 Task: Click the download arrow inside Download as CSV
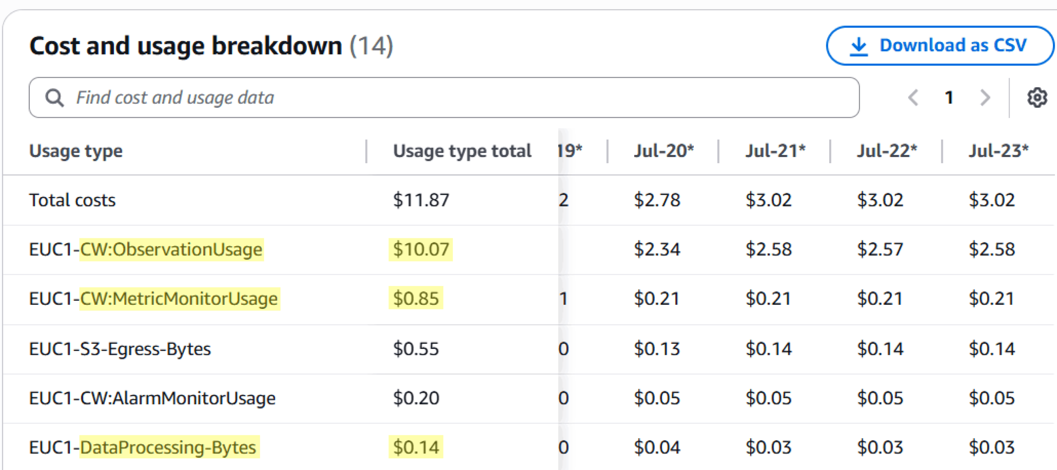point(860,45)
